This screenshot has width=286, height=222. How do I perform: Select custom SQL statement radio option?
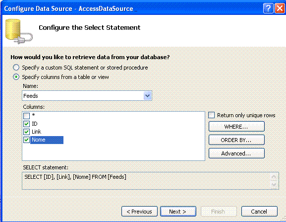click(16, 68)
